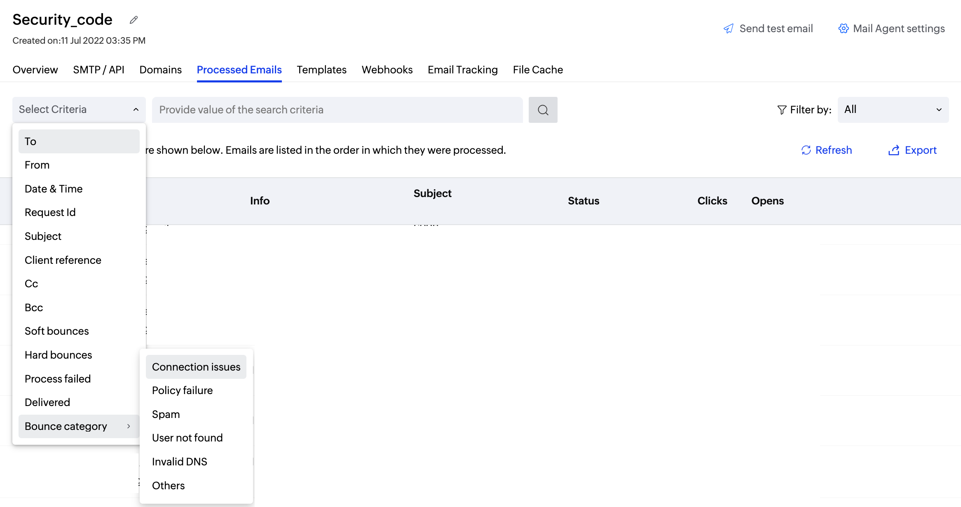The height and width of the screenshot is (507, 961).
Task: Choose Hard bounces from criteria list
Action: point(59,355)
